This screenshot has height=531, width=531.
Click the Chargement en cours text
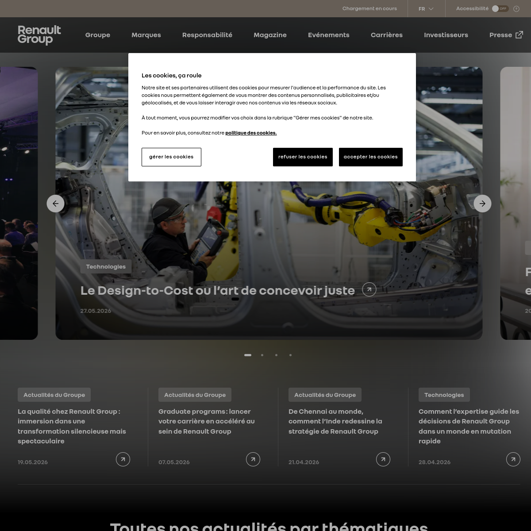[x=369, y=8]
